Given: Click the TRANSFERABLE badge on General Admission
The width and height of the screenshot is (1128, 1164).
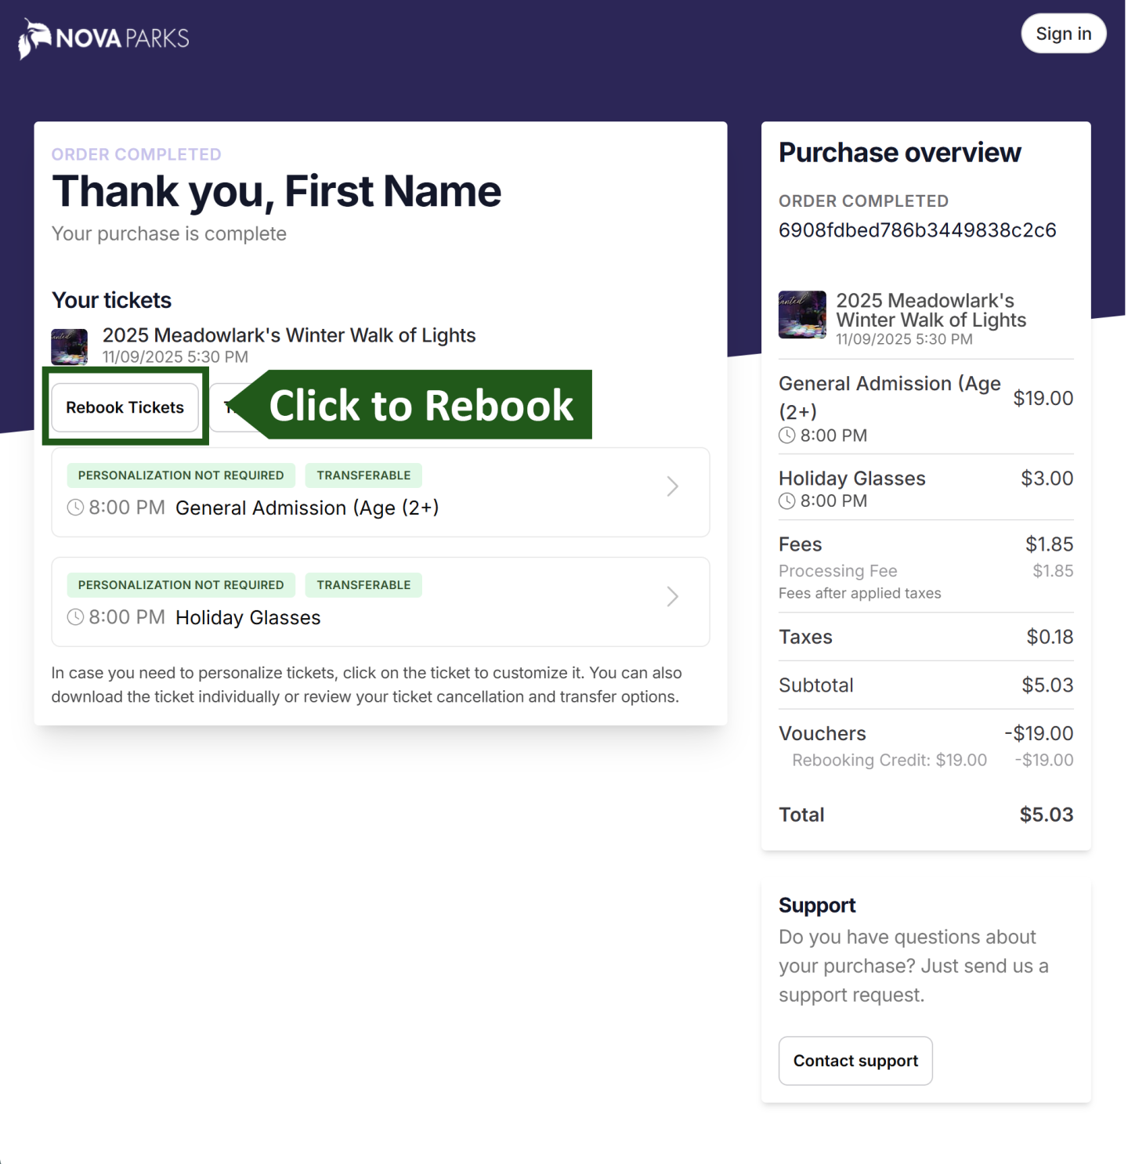Looking at the screenshot, I should click(x=363, y=475).
